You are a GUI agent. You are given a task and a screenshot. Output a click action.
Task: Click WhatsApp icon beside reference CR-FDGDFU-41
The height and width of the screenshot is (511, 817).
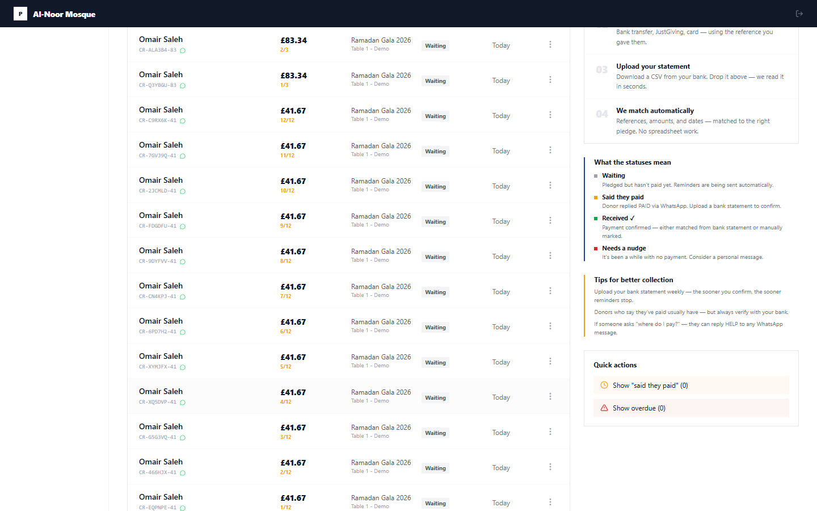[183, 227]
